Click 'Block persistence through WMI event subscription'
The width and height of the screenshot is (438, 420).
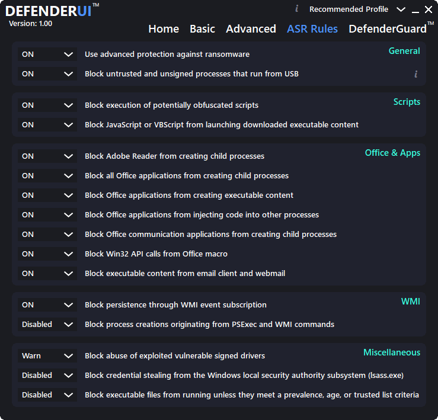tap(175, 304)
